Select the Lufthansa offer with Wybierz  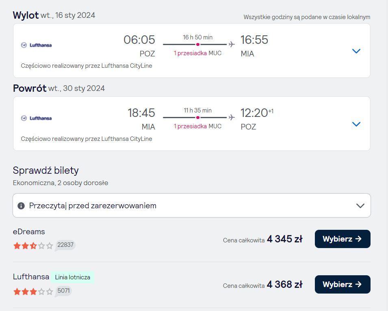[342, 284]
